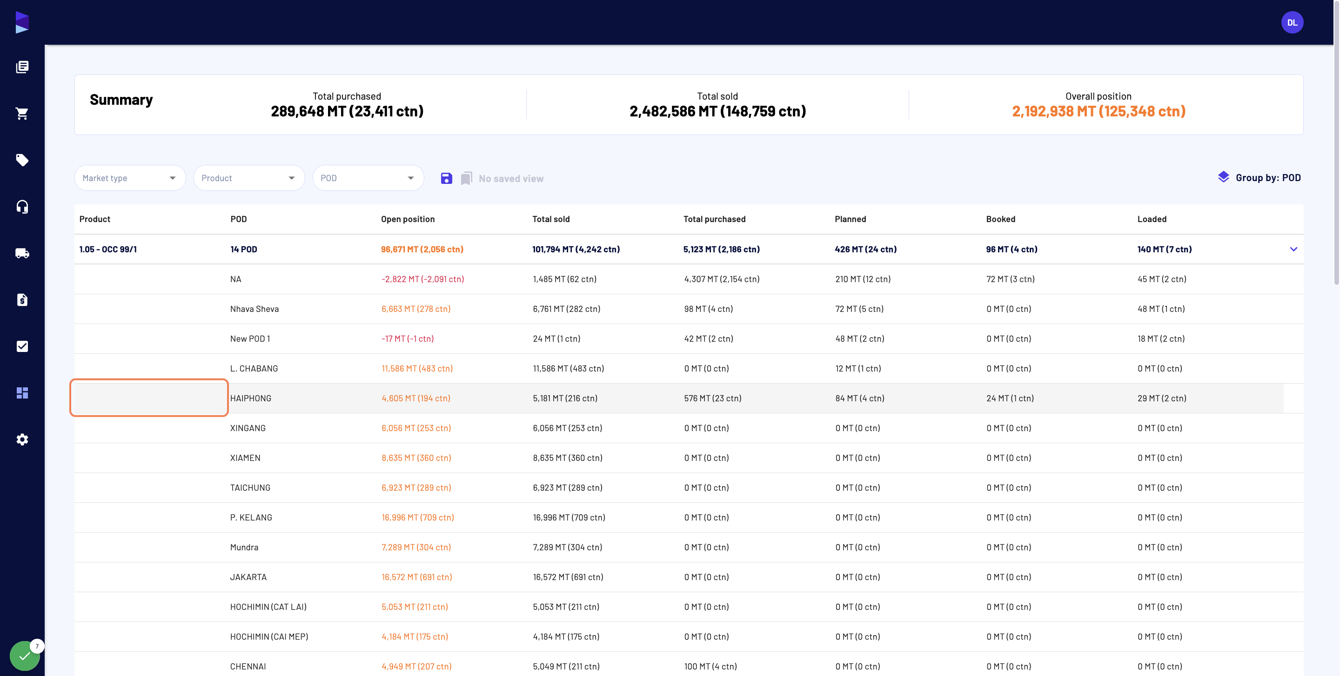Open the shopping cart purchases icon

tap(22, 114)
